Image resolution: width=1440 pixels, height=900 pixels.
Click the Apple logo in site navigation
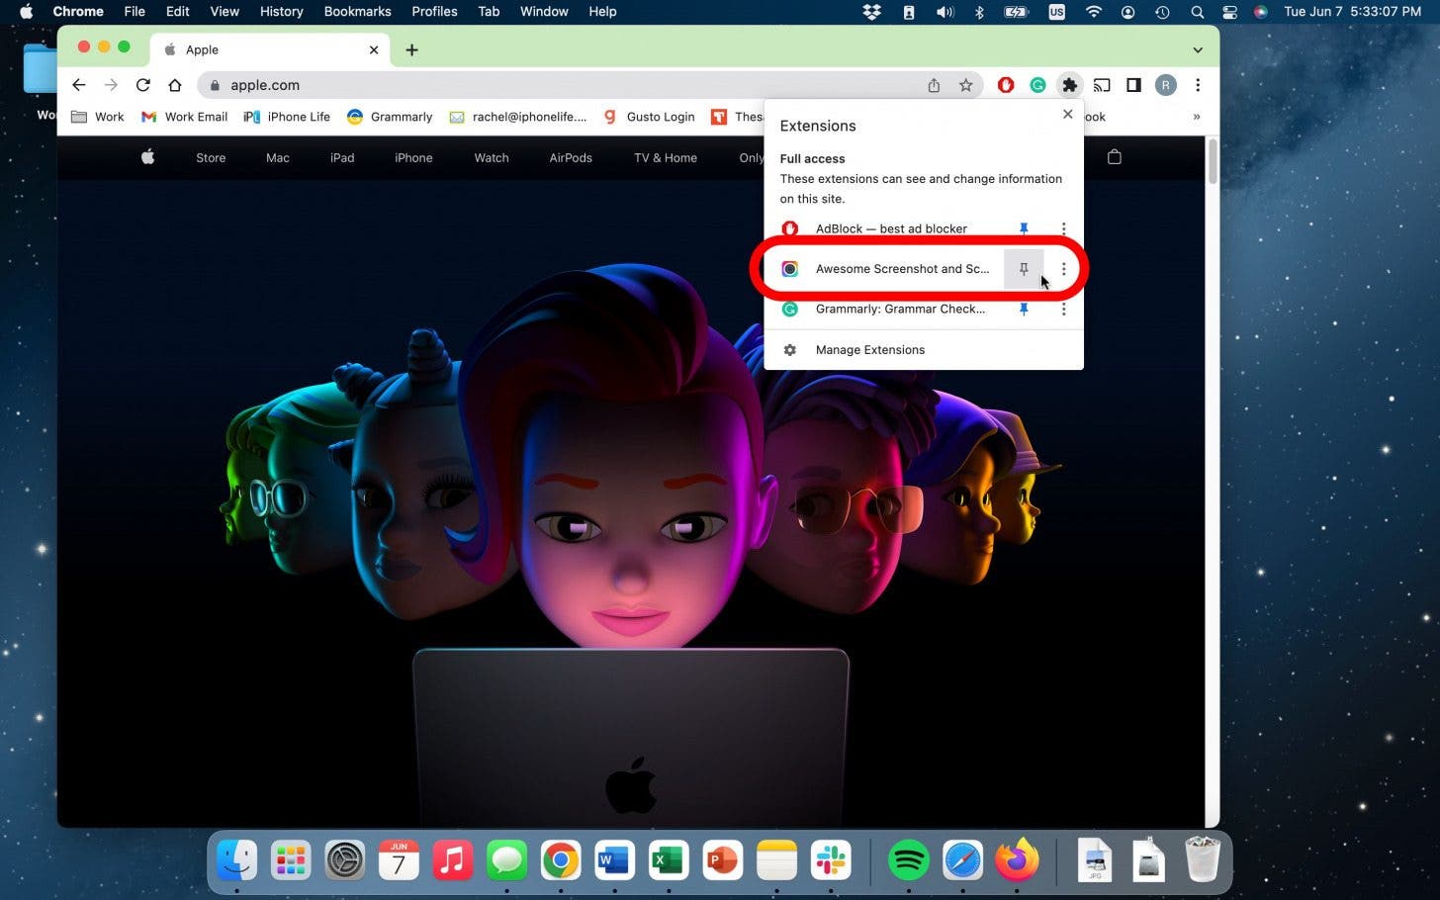148,157
